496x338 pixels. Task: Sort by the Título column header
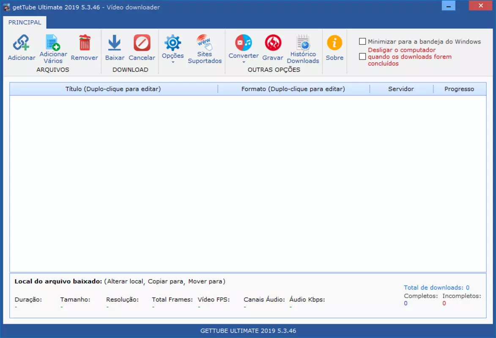[x=113, y=89]
